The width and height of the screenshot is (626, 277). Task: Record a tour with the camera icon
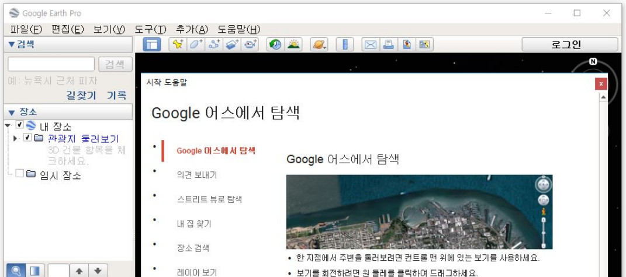coord(250,44)
